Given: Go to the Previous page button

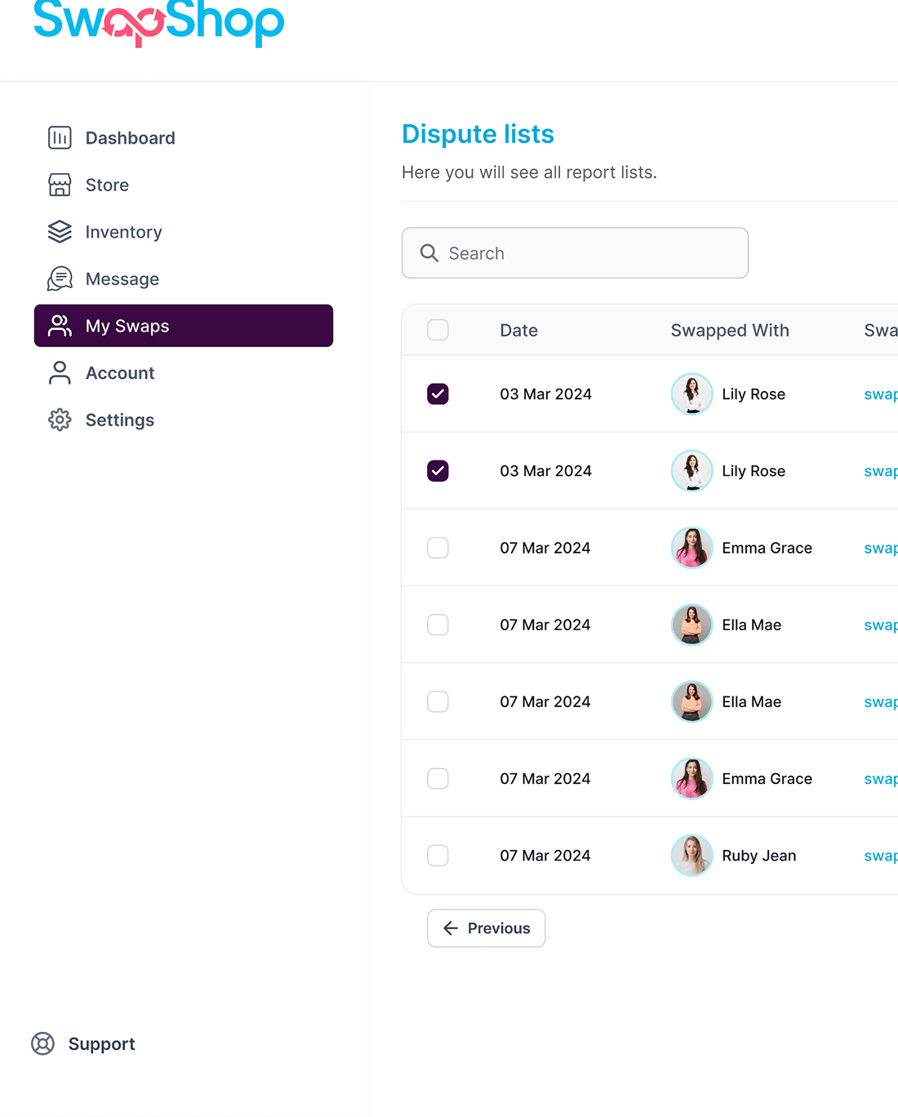Looking at the screenshot, I should tap(487, 928).
